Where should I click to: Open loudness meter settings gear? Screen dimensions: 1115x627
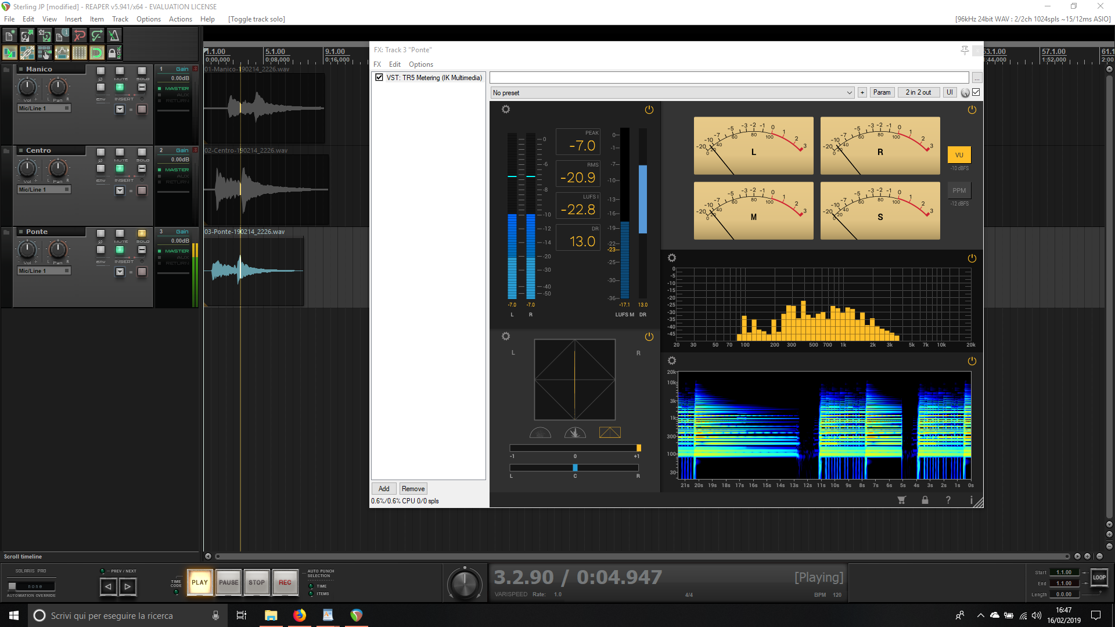coord(506,110)
